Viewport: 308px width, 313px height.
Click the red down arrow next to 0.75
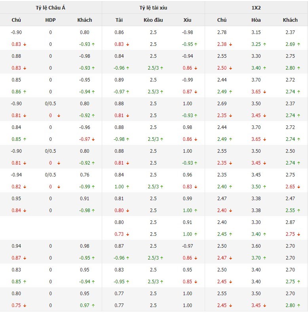click(x=25, y=305)
